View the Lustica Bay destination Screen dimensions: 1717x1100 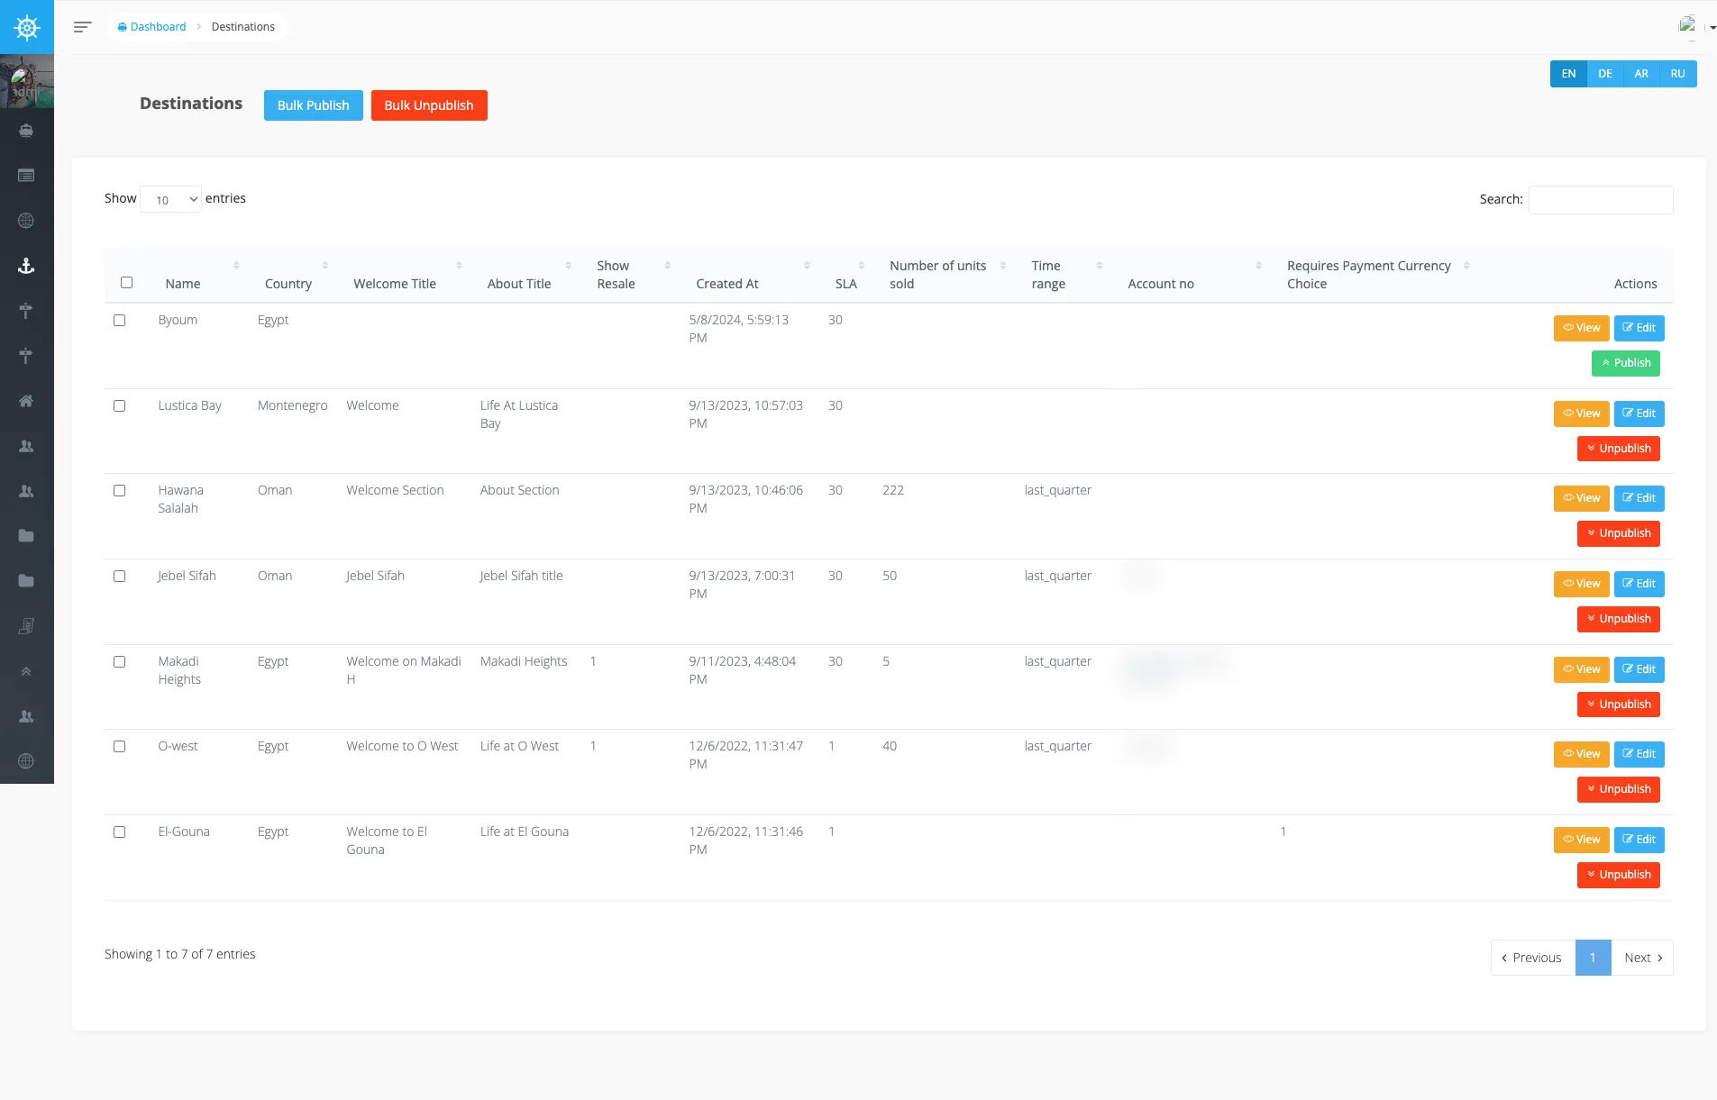1581,414
